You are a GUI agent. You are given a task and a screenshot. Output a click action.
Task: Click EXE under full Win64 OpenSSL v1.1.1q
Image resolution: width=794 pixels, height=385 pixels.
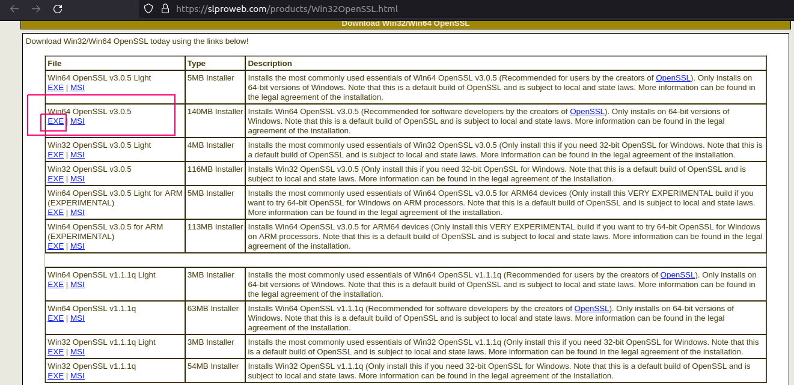55,318
